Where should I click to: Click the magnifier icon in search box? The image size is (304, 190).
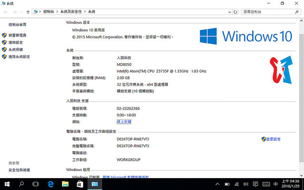(x=296, y=12)
